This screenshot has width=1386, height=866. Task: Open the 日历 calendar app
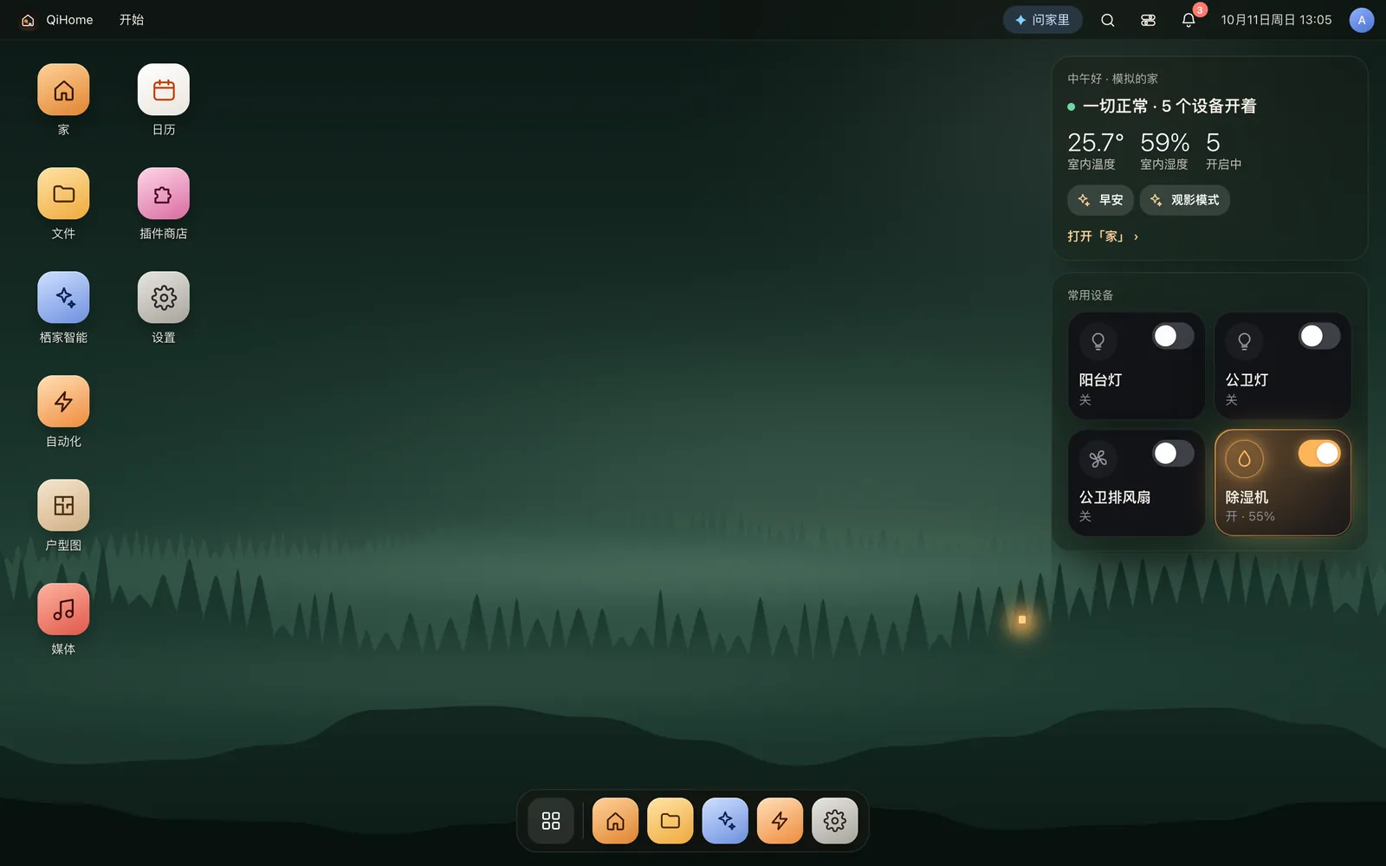(x=164, y=90)
